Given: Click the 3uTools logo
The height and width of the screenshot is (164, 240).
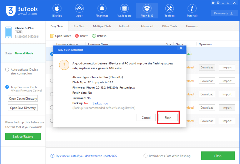Looking at the screenshot, I should (x=22, y=11).
